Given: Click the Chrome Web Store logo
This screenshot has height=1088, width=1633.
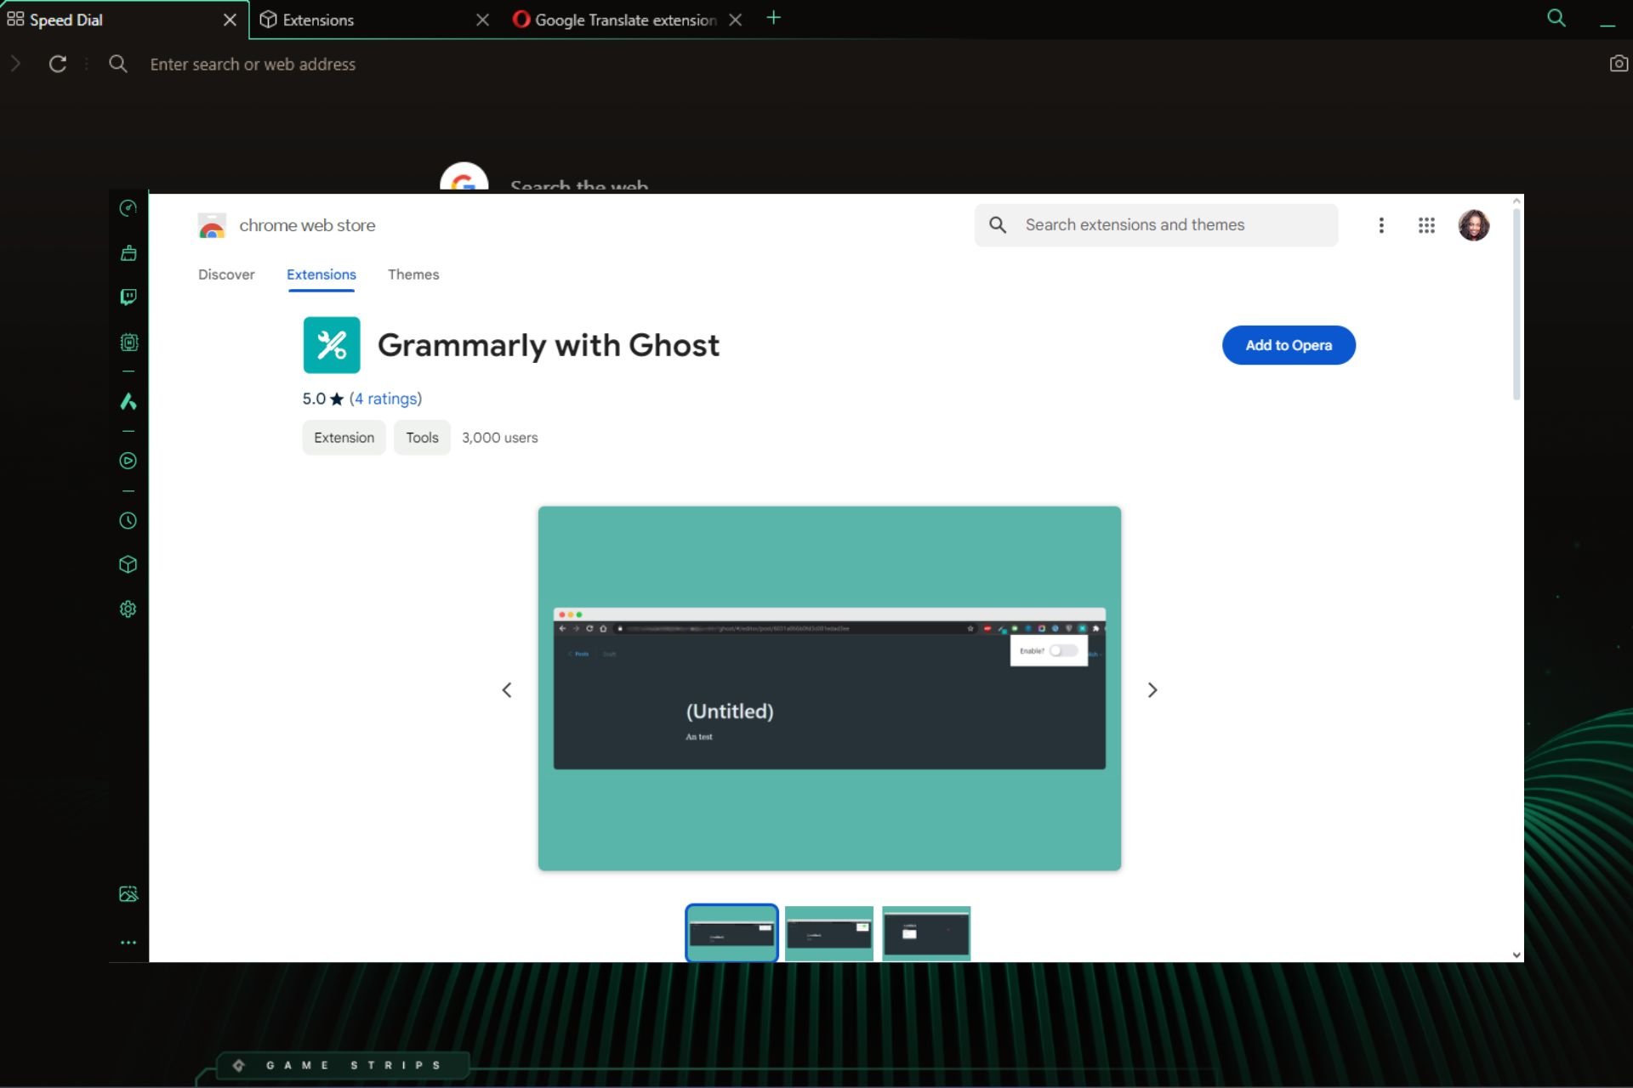Looking at the screenshot, I should pos(212,225).
